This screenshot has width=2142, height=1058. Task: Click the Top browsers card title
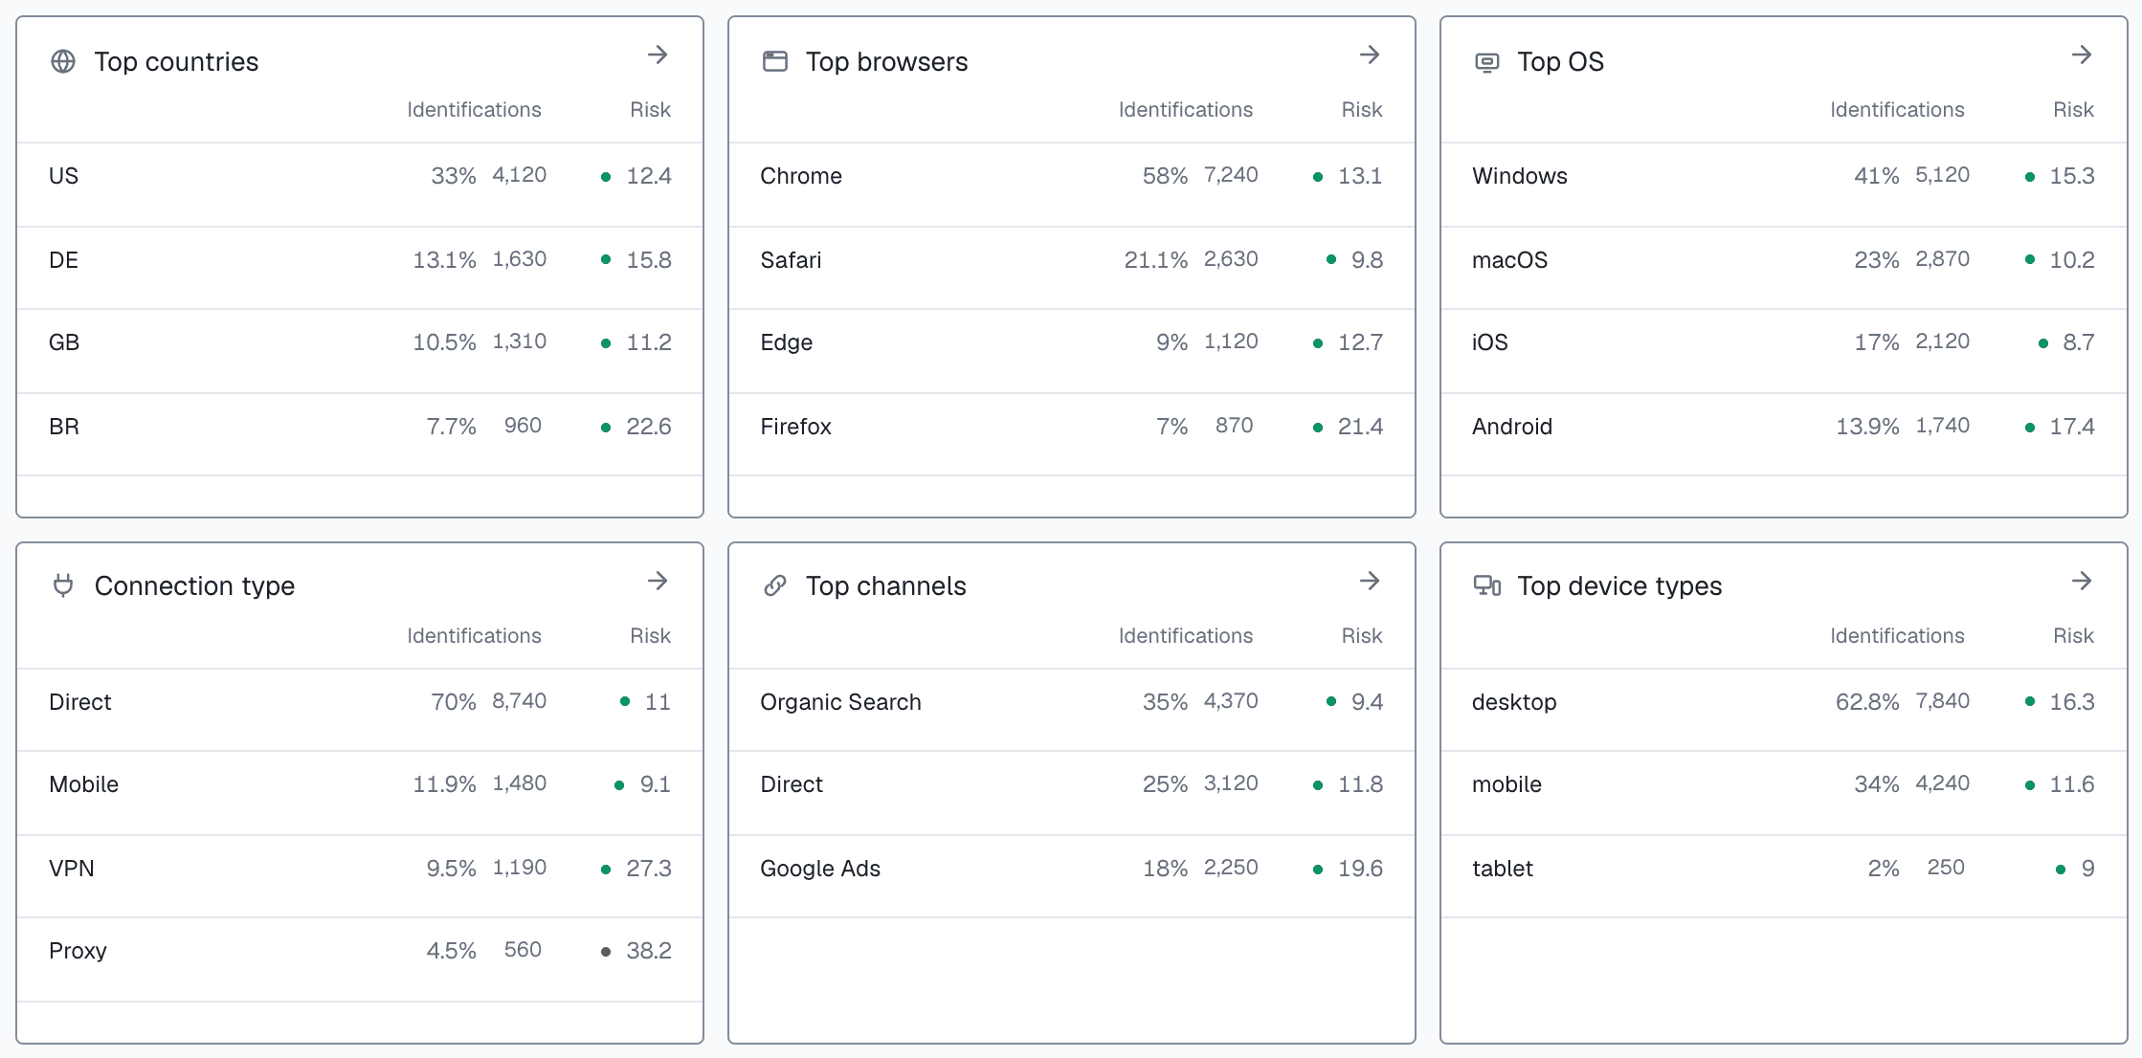click(886, 62)
